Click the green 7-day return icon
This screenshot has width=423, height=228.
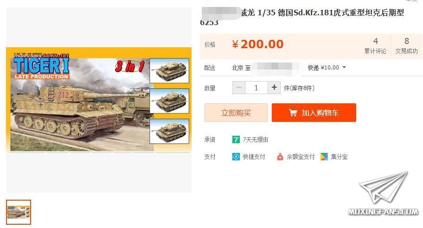point(236,139)
